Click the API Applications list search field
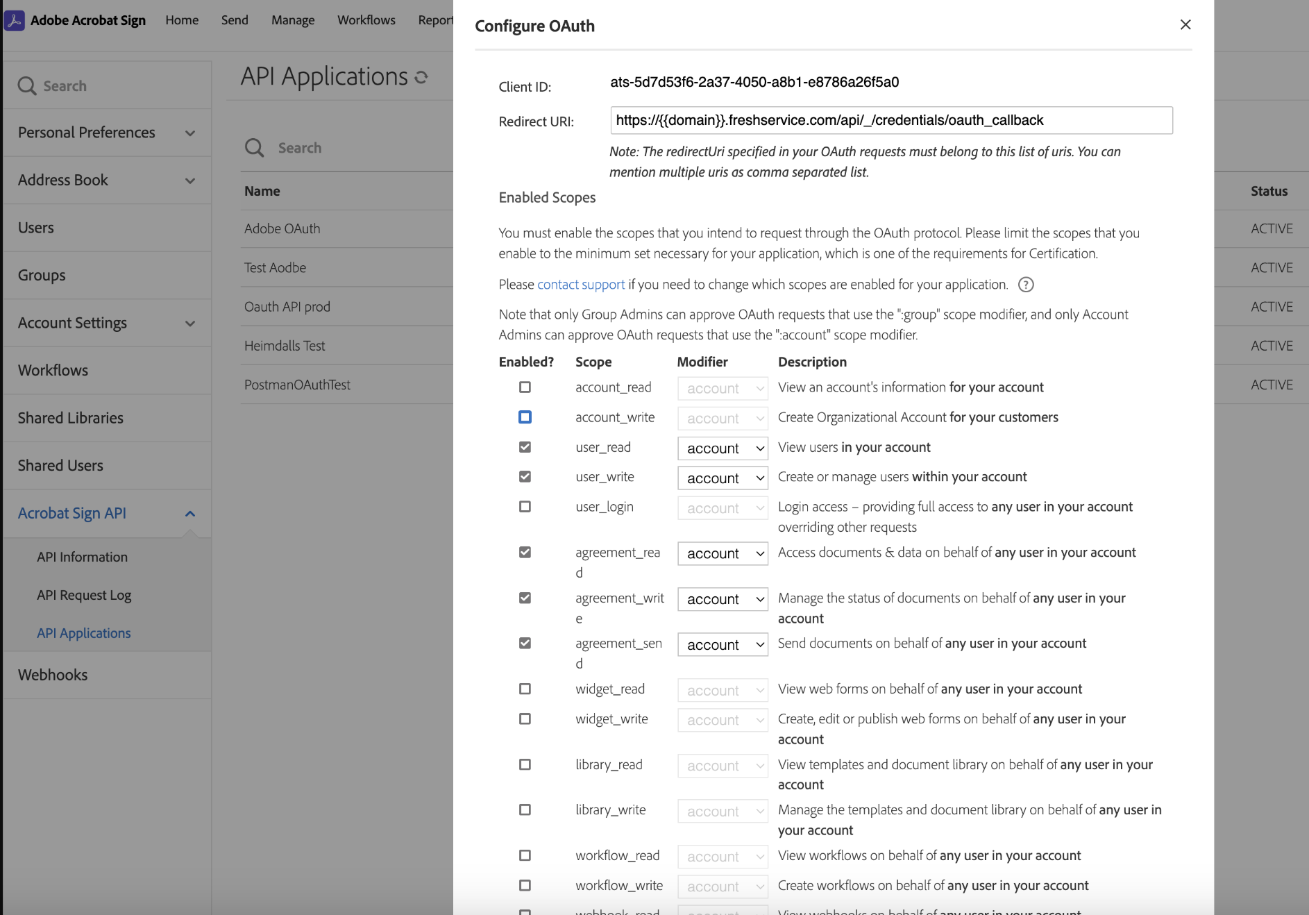The width and height of the screenshot is (1309, 915). [347, 148]
